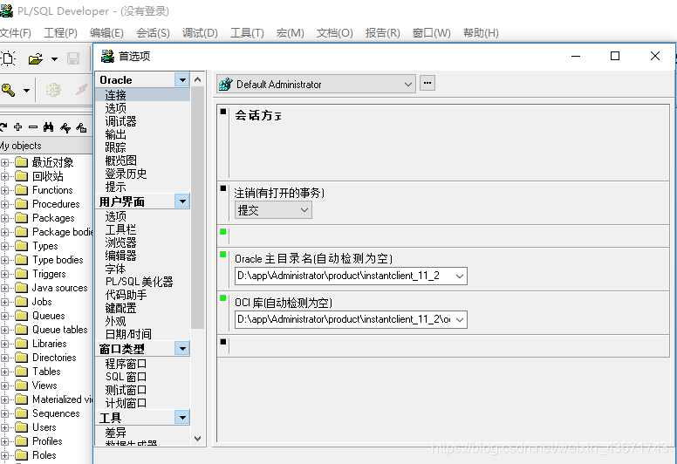This screenshot has width=677, height=464.
Task: Open the Default Administrator preference set dropdown
Action: click(408, 85)
